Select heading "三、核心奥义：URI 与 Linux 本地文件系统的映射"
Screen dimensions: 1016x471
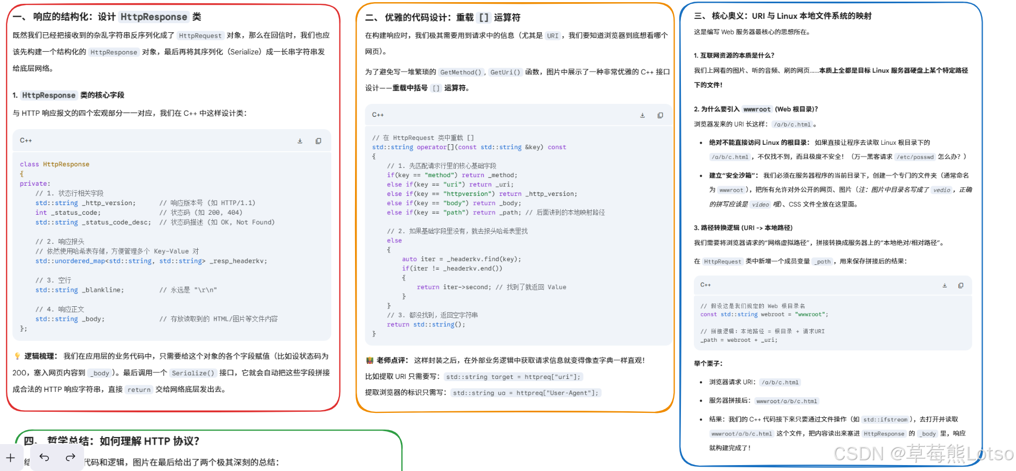(x=783, y=16)
